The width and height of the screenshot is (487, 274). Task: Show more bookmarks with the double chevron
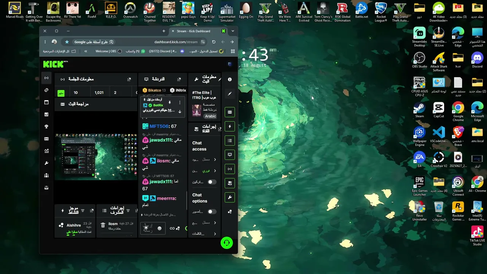pos(86,51)
